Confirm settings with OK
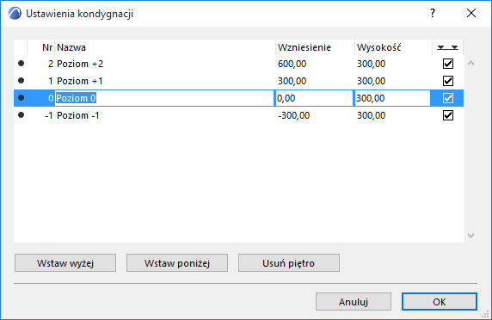The image size is (492, 320). tap(440, 301)
